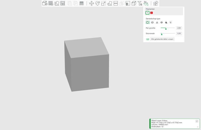
Task: Click the Maat dimensions text line
Action: point(167,122)
